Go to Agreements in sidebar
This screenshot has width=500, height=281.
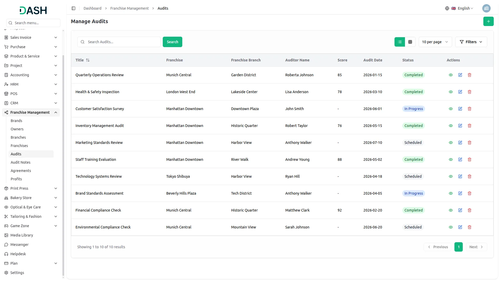tap(21, 171)
